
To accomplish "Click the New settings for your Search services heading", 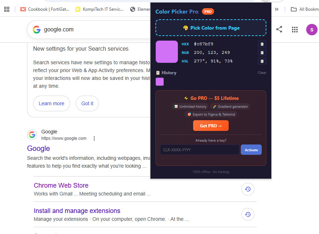I will pos(81,49).
